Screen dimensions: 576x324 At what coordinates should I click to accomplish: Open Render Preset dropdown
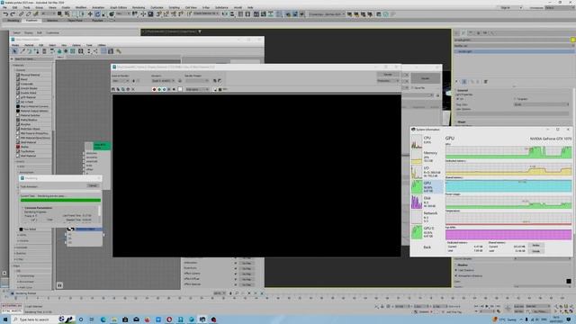tap(197, 81)
